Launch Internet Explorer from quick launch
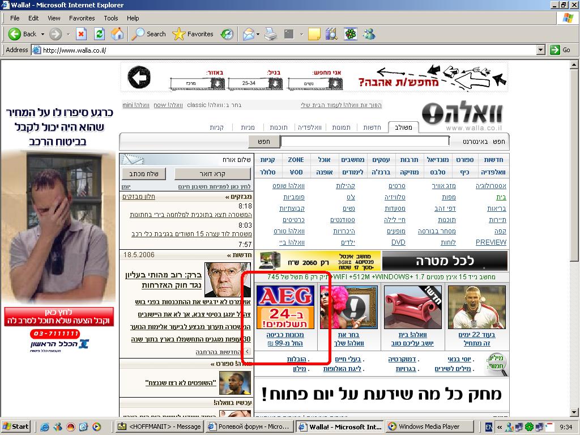The height and width of the screenshot is (435, 580). tap(45, 427)
